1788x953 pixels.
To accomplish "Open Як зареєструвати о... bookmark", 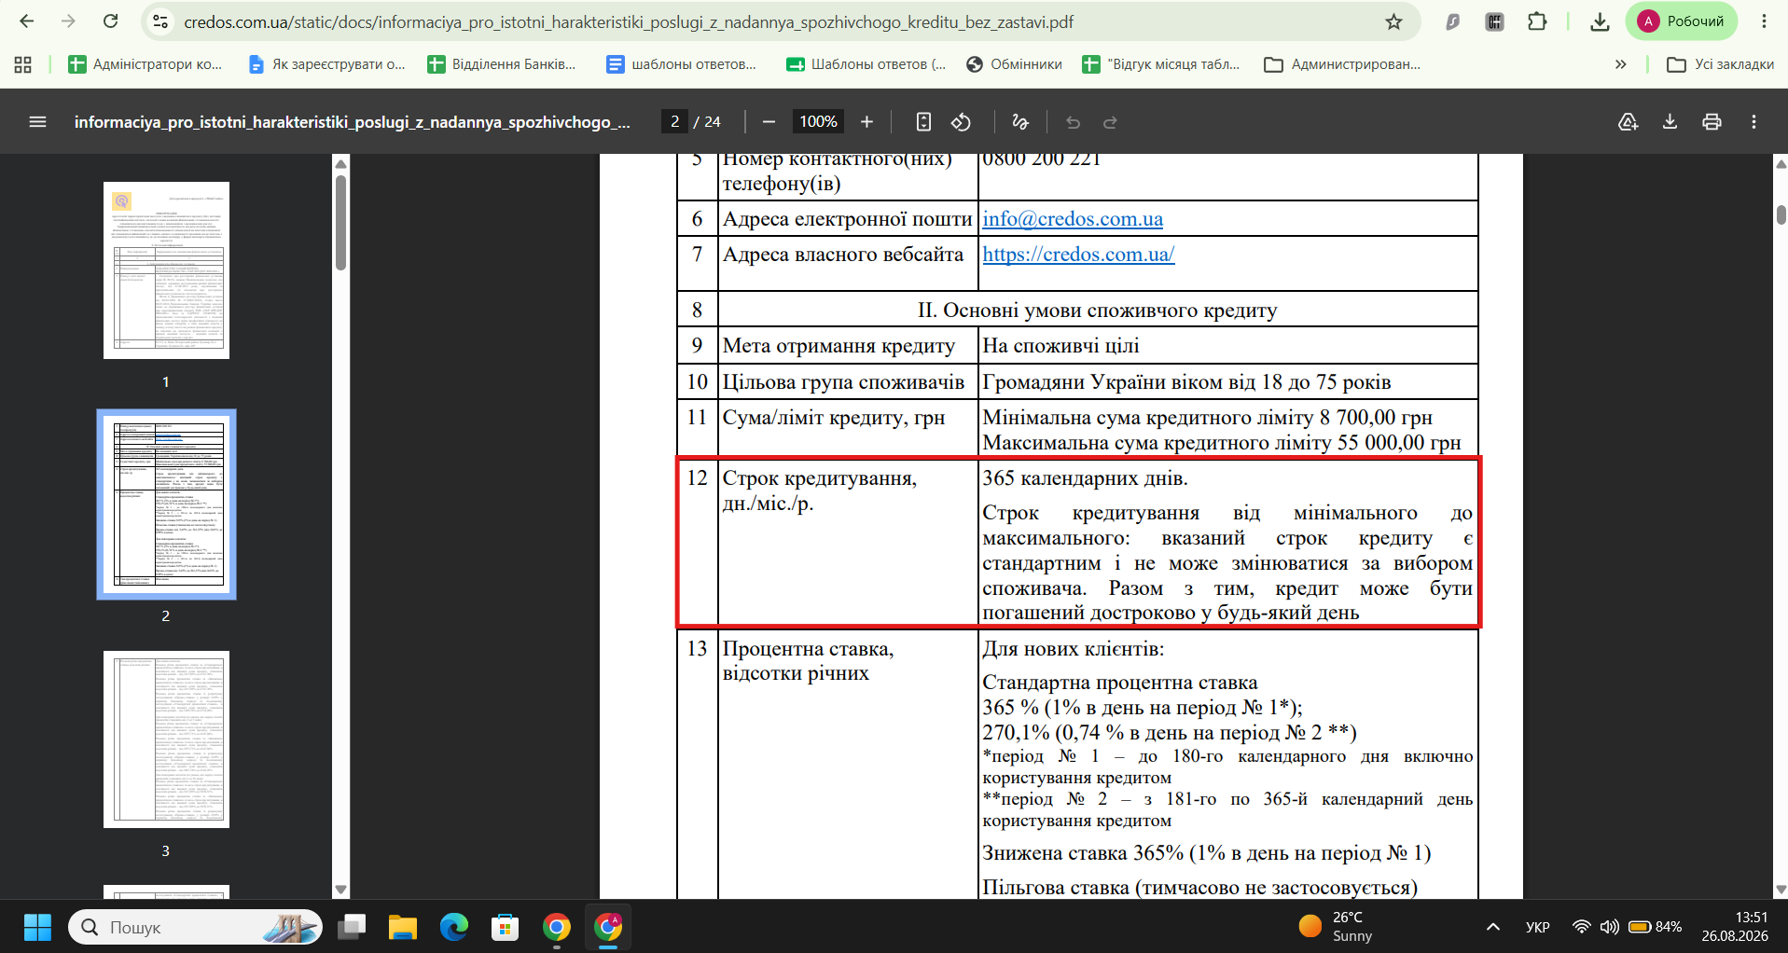I will pos(326,64).
